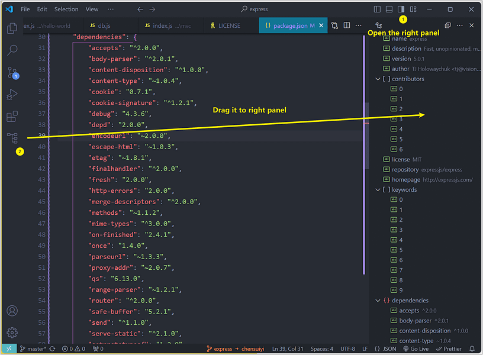The image size is (483, 355).
Task: Collapse the keywords node in outline
Action: point(378,190)
